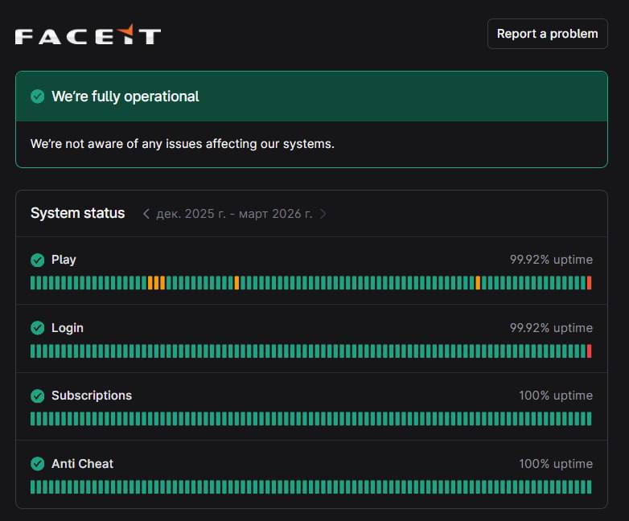The width and height of the screenshot is (629, 521).
Task: Click the last orange bar in Play timeline
Action: (478, 283)
